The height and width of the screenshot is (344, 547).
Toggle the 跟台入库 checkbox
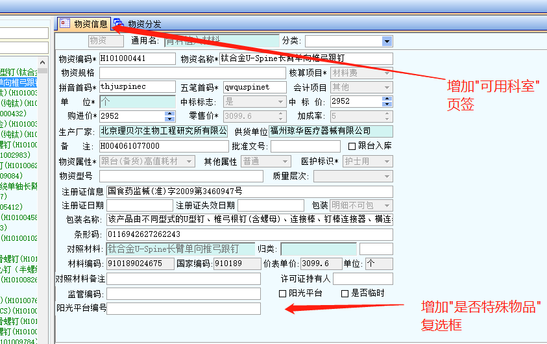point(352,146)
